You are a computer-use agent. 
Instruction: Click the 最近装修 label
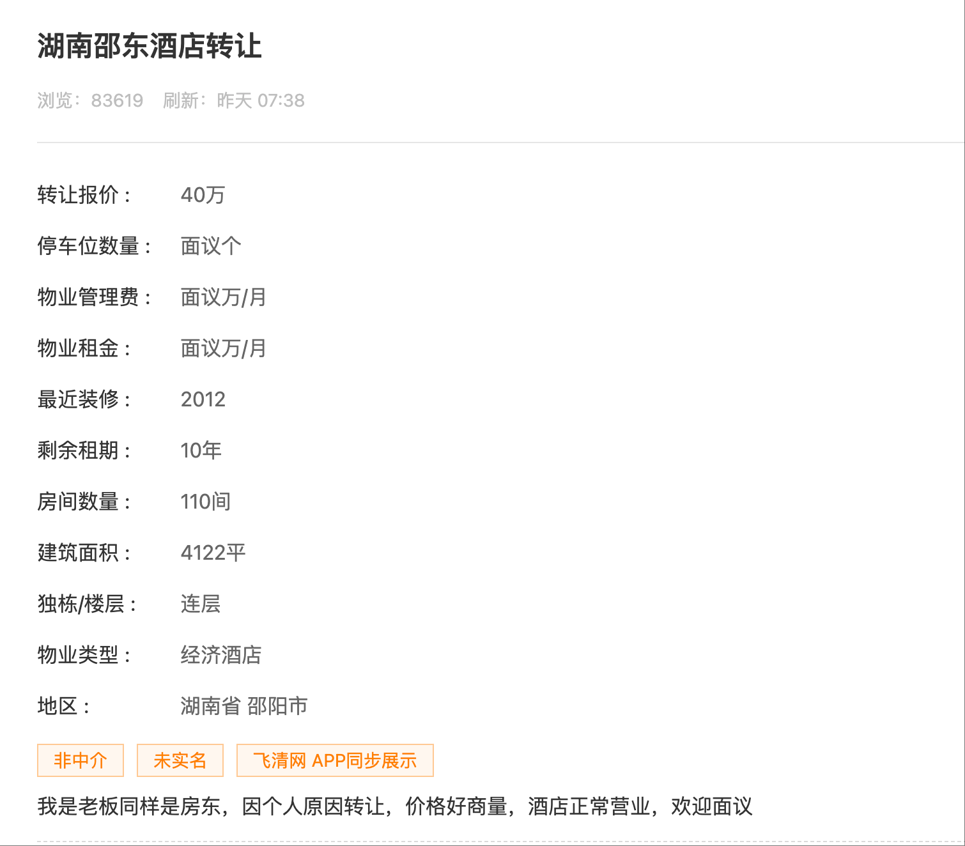[x=84, y=399]
